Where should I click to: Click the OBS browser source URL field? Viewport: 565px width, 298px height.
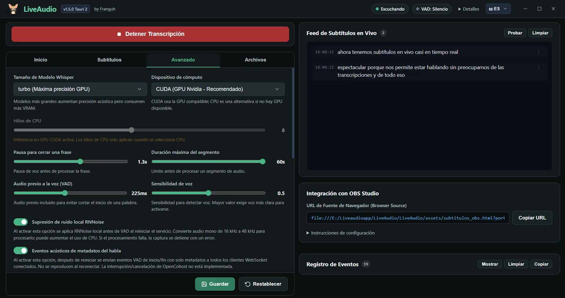[408, 218]
